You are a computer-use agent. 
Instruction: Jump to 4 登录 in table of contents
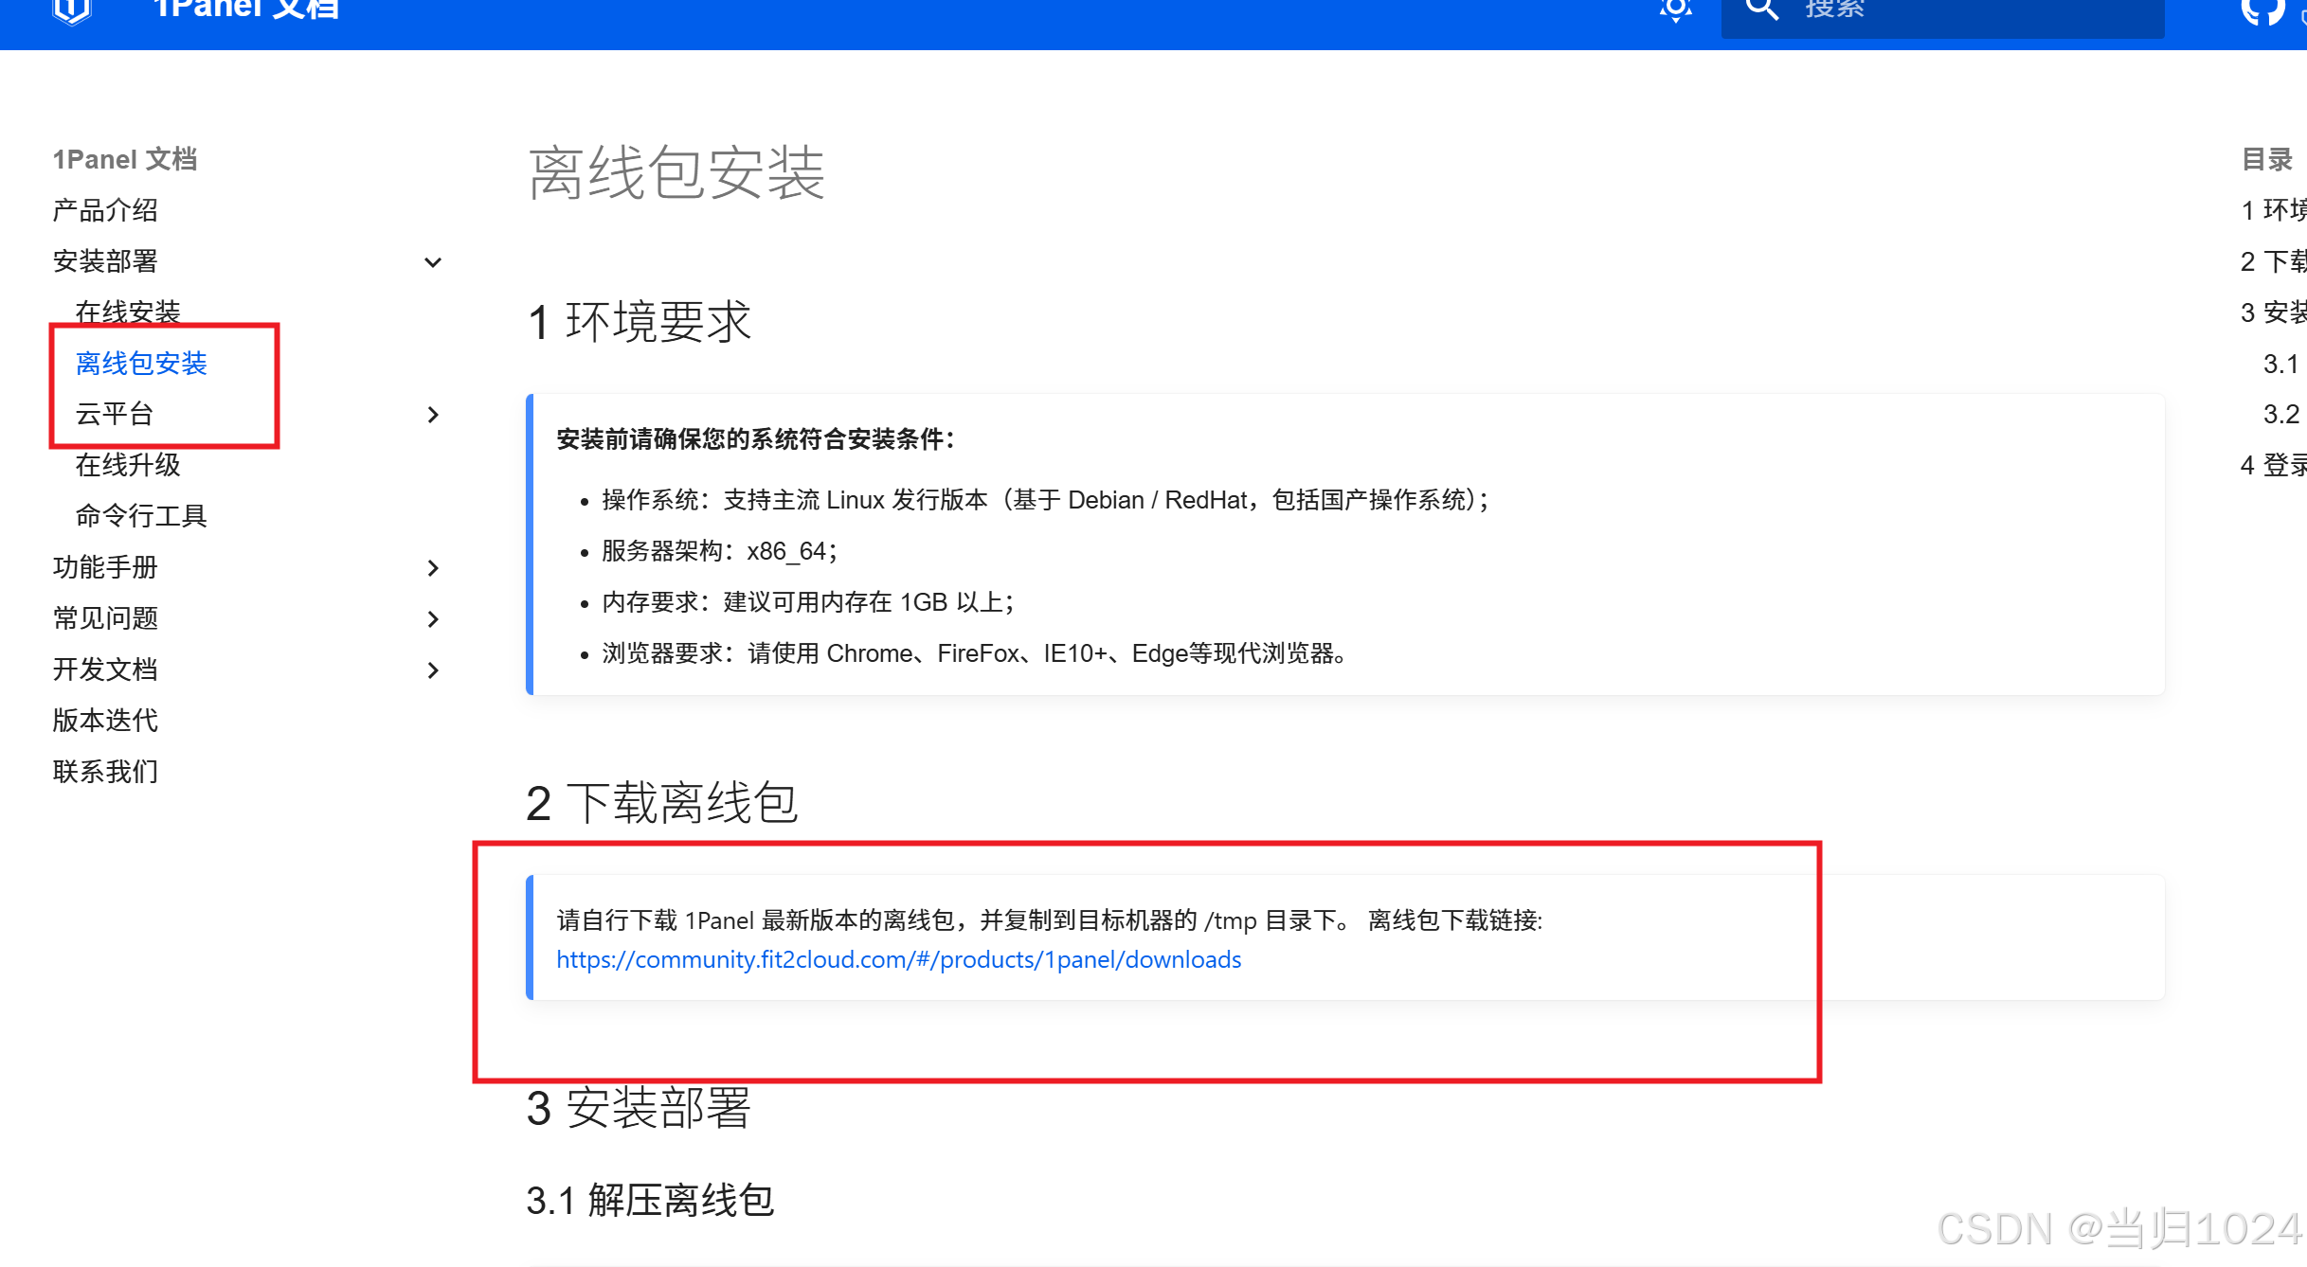2273,465
